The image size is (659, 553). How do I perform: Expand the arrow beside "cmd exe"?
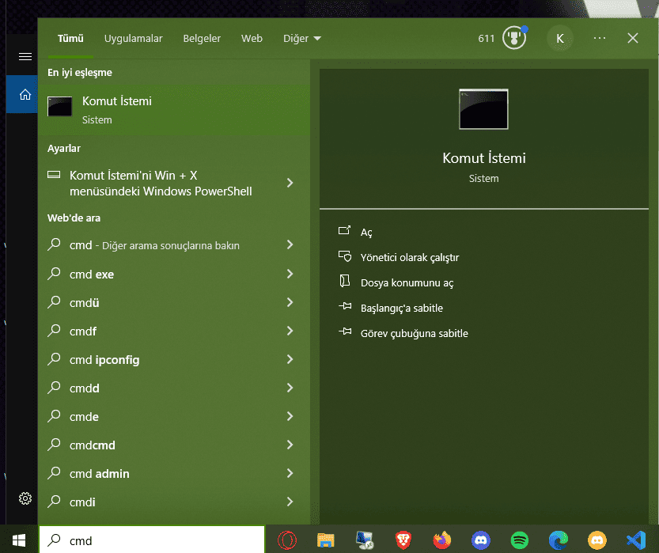(x=290, y=274)
